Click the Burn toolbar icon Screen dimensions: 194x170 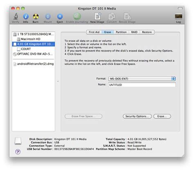(x=36, y=17)
